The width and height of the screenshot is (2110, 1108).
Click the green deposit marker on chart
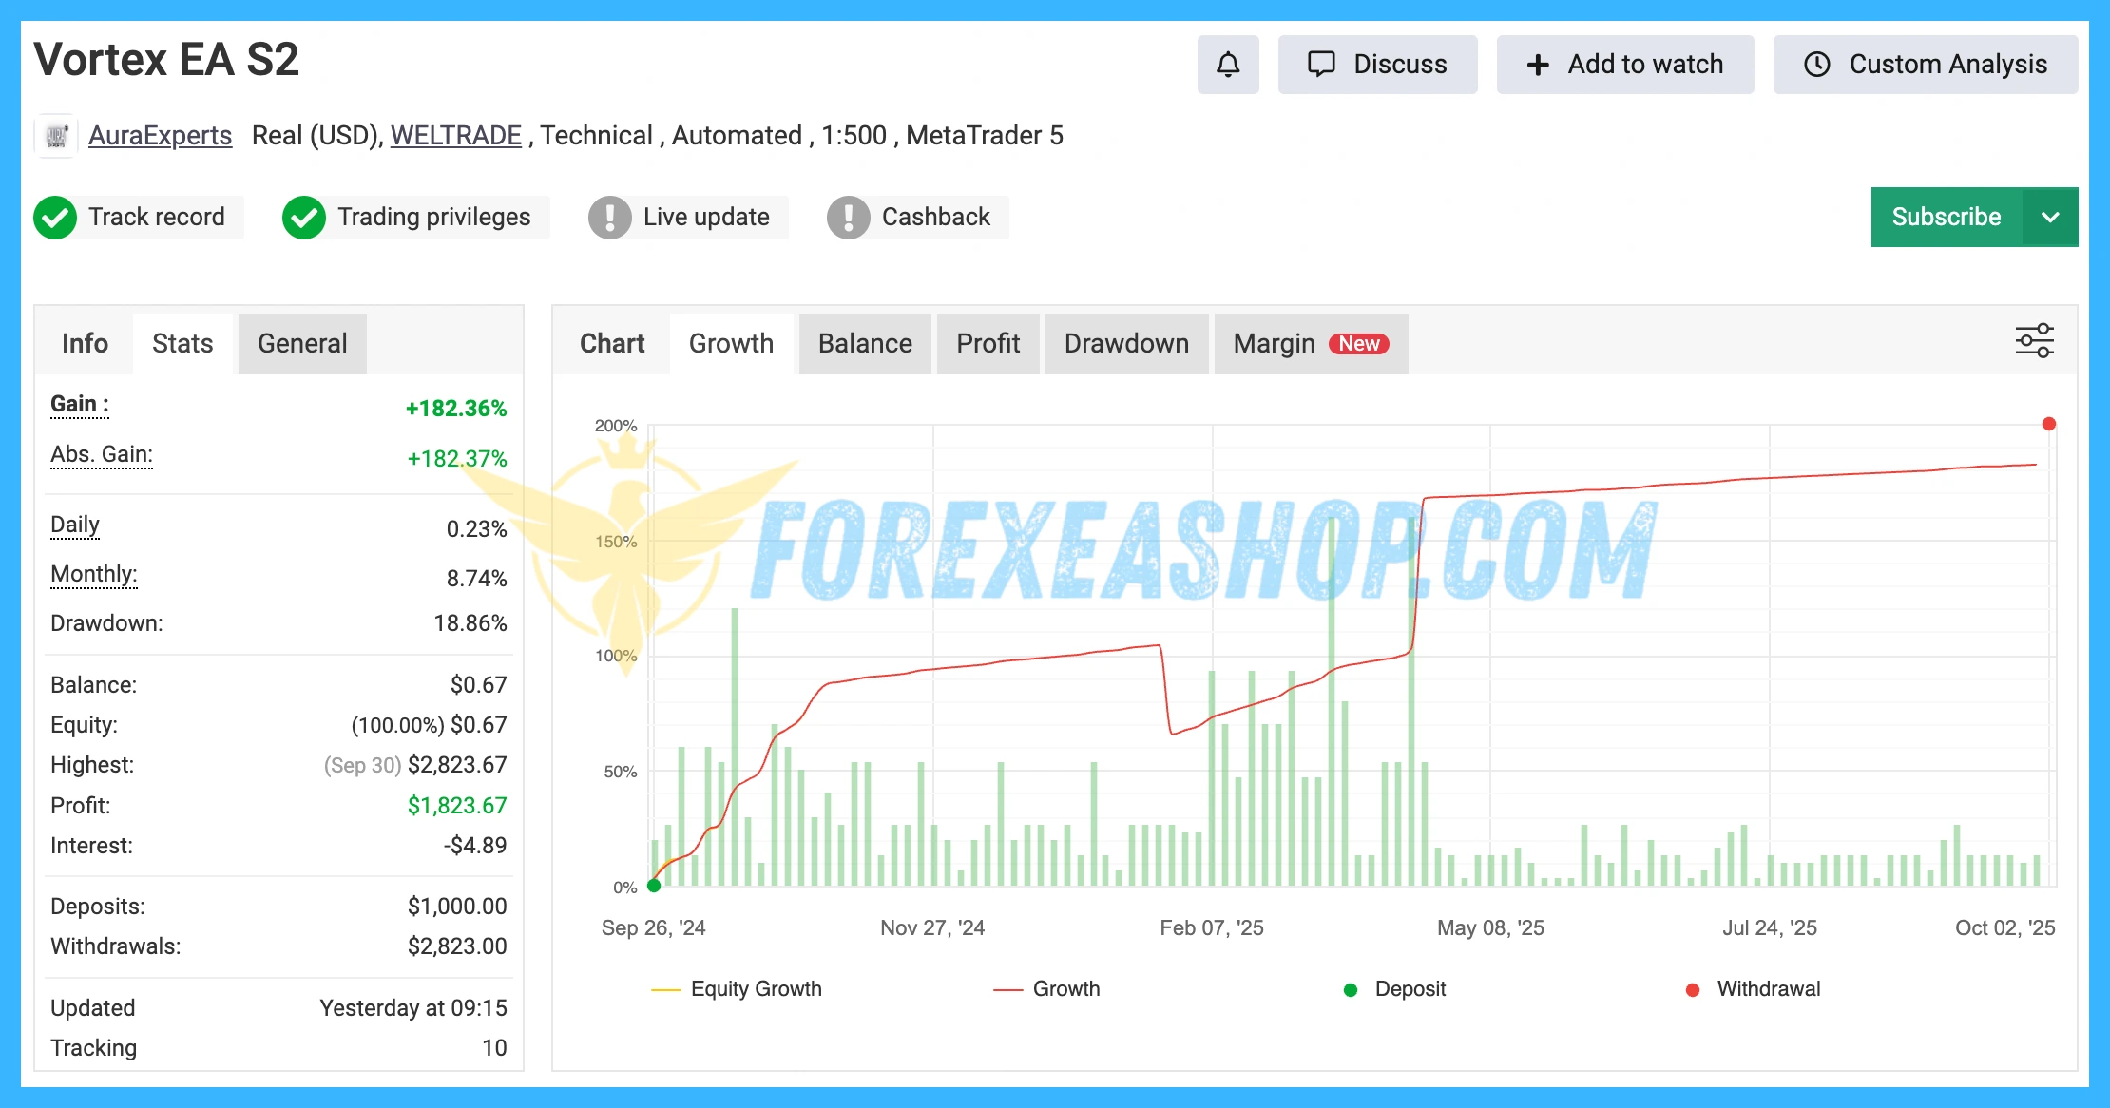click(654, 886)
